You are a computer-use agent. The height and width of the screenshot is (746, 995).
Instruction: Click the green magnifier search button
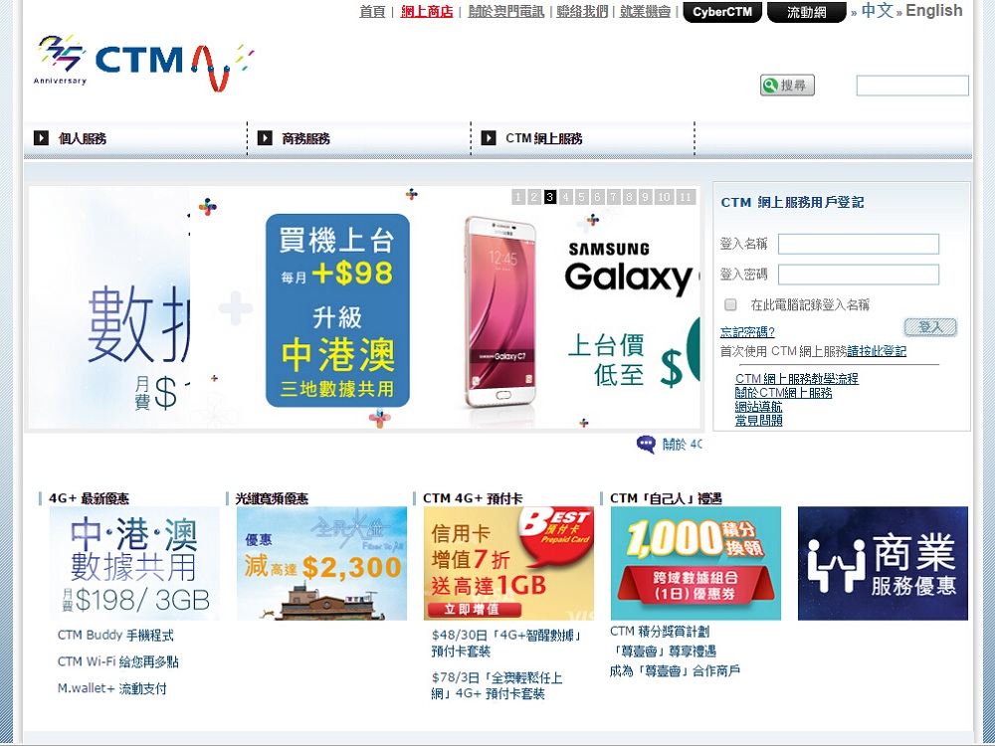(x=787, y=85)
